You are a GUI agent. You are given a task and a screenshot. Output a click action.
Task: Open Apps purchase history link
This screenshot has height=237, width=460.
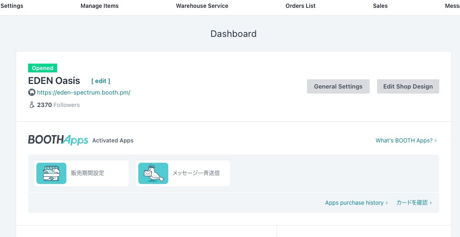click(x=356, y=203)
